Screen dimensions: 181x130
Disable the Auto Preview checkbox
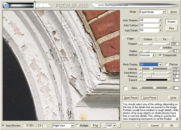coord(3,126)
